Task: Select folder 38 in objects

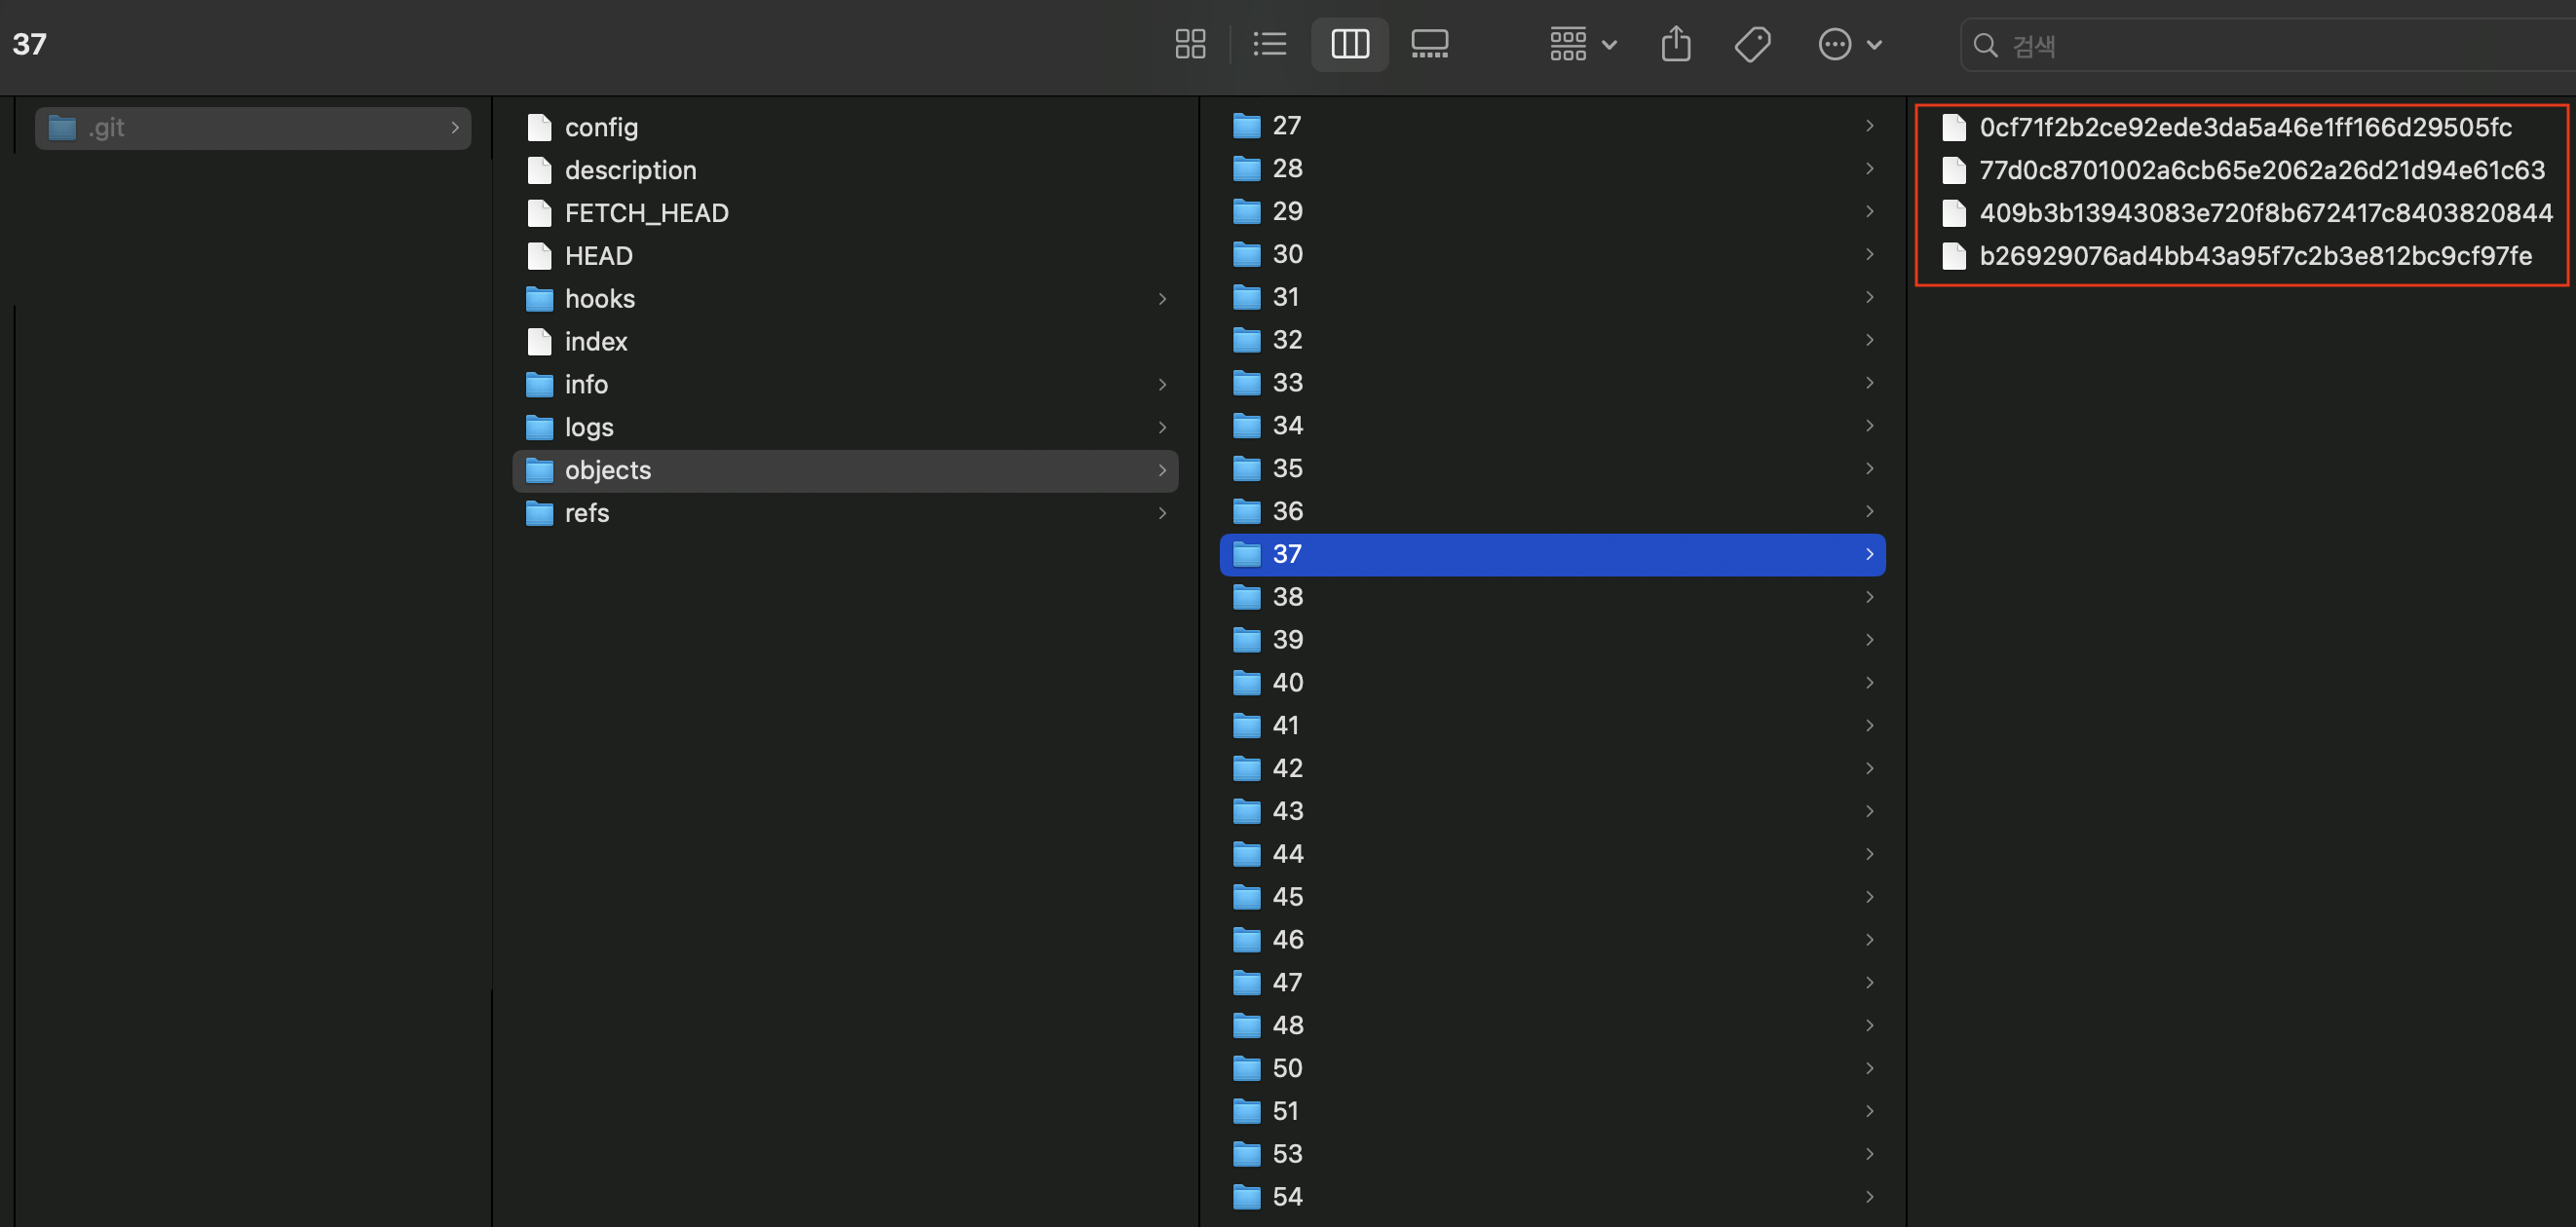Action: point(1287,597)
